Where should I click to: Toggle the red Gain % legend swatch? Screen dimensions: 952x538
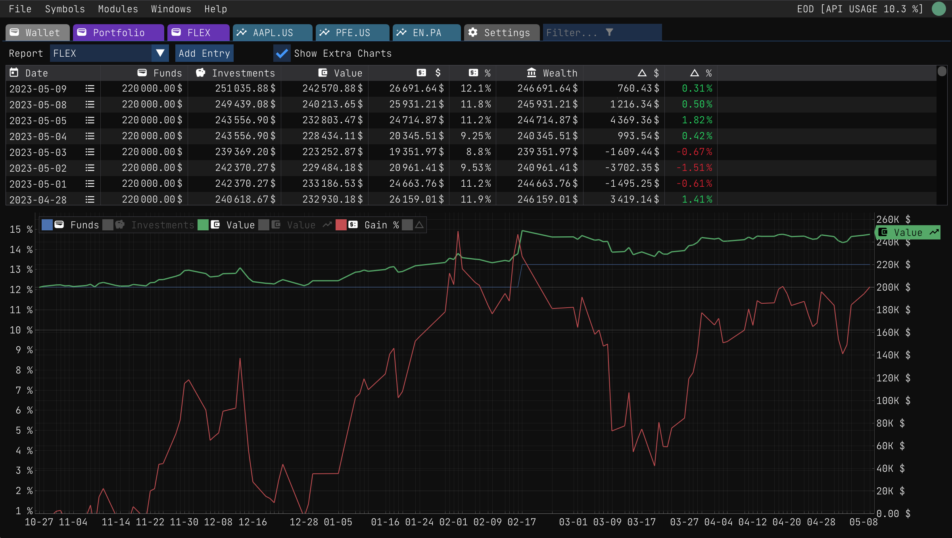(341, 225)
